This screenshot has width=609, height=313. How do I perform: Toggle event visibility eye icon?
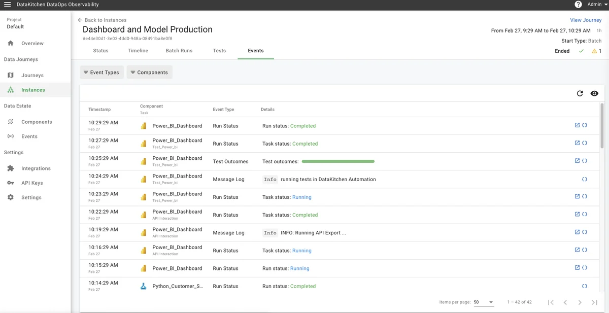point(594,93)
